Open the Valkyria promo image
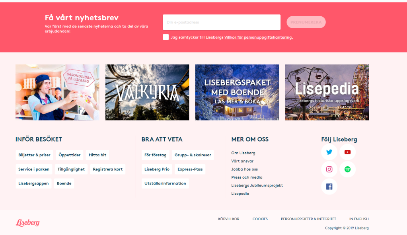This screenshot has width=407, height=235. coord(147,92)
